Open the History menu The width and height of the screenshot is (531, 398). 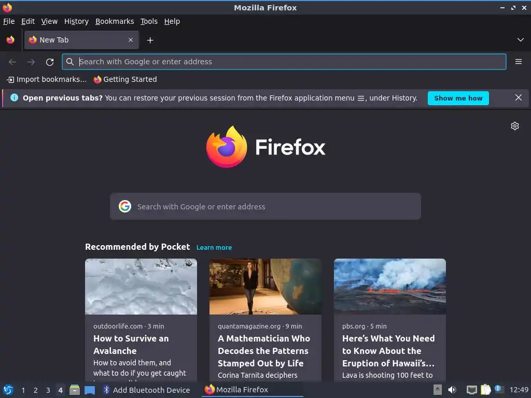(76, 21)
